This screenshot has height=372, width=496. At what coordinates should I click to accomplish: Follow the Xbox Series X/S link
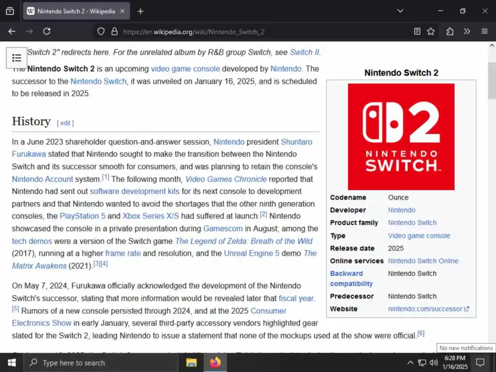[x=151, y=216]
